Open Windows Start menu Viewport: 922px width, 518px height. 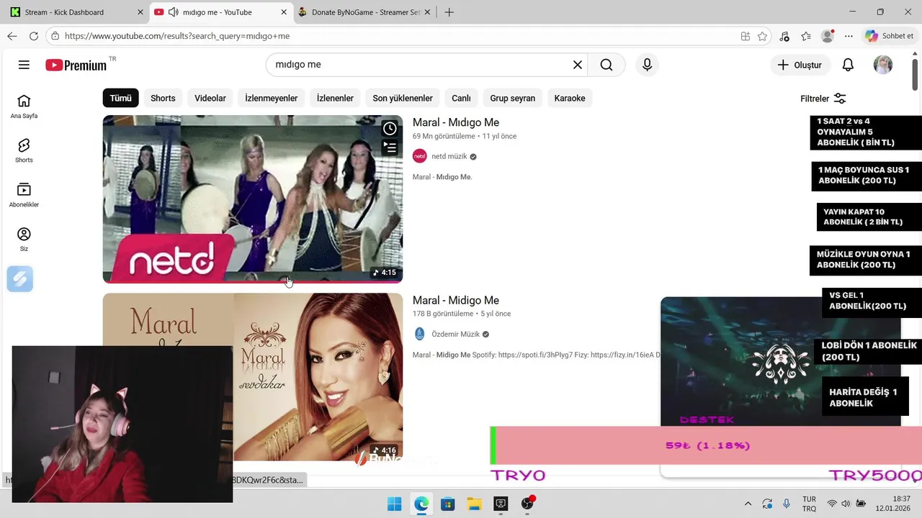(394, 504)
